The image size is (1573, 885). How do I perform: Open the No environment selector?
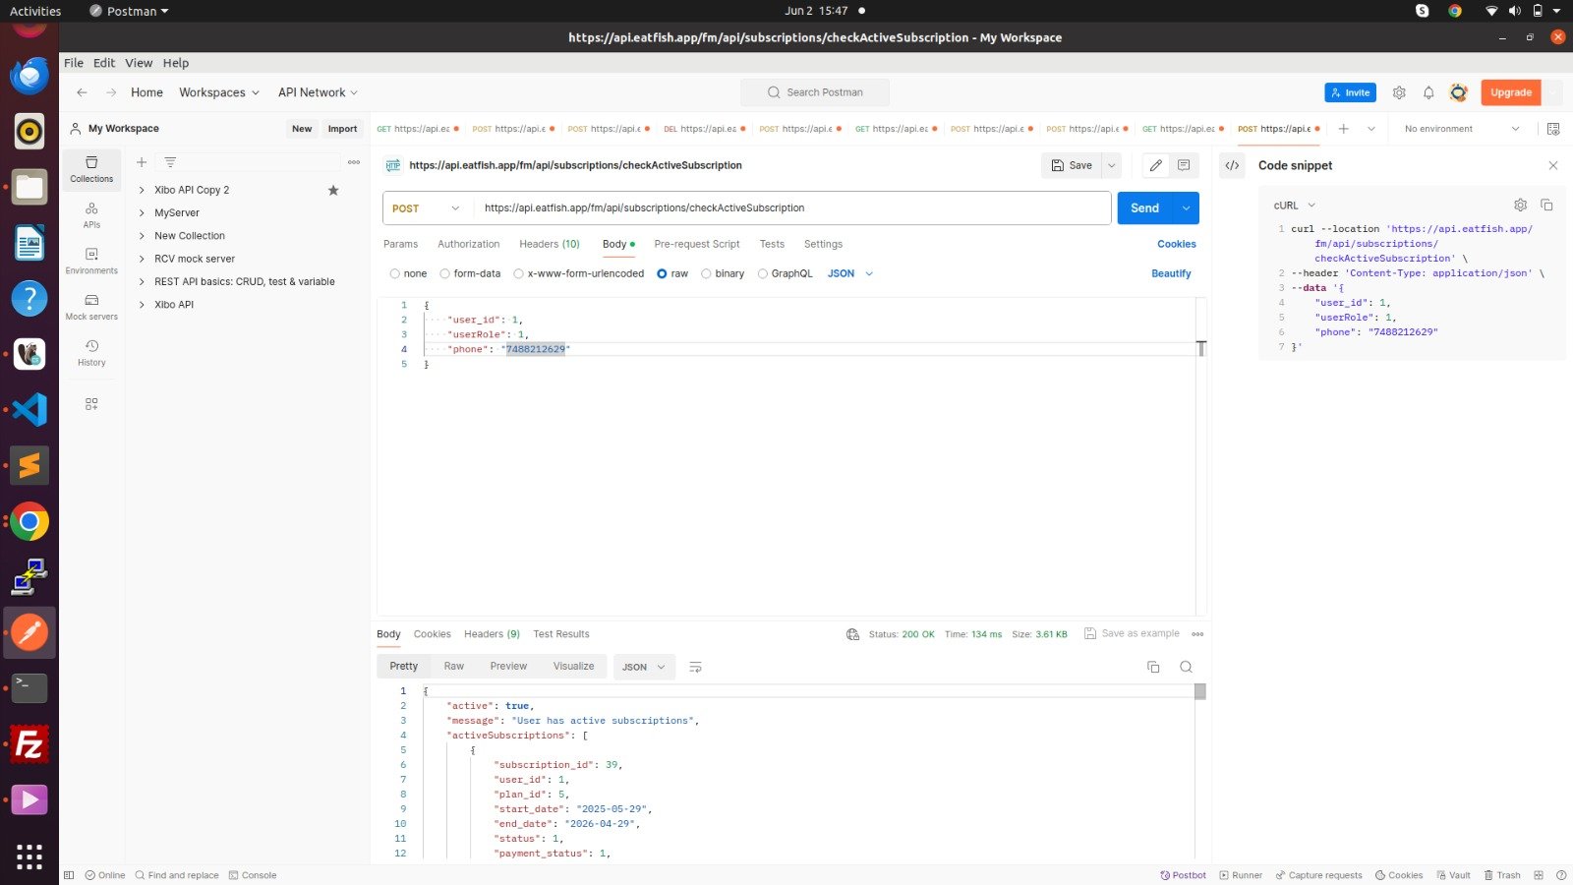1460,129
